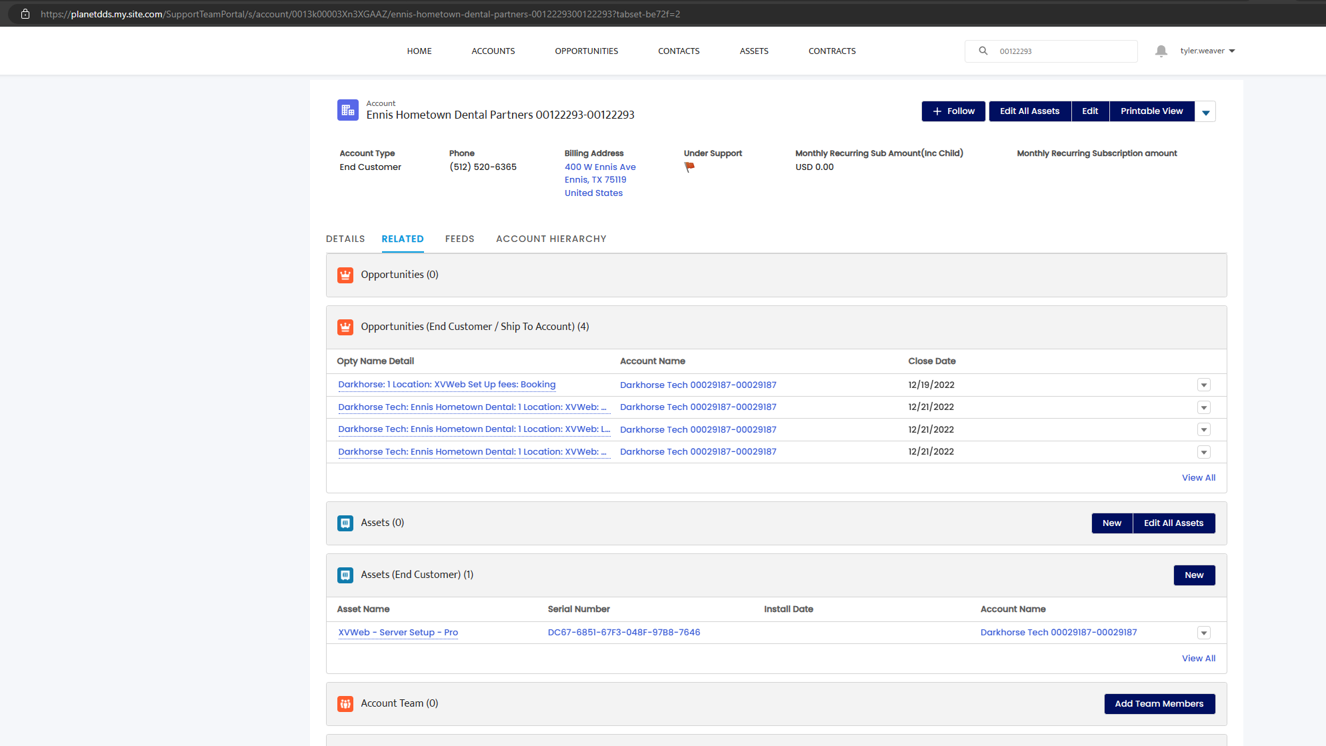Screen dimensions: 1326x746
Task: Open more actions dropdown beside Printable View
Action: 1205,112
